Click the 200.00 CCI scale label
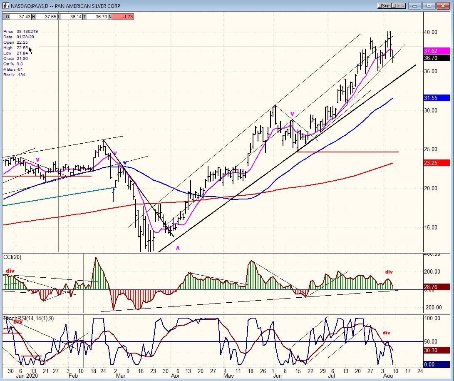This screenshot has height=381, width=454. pos(432,272)
